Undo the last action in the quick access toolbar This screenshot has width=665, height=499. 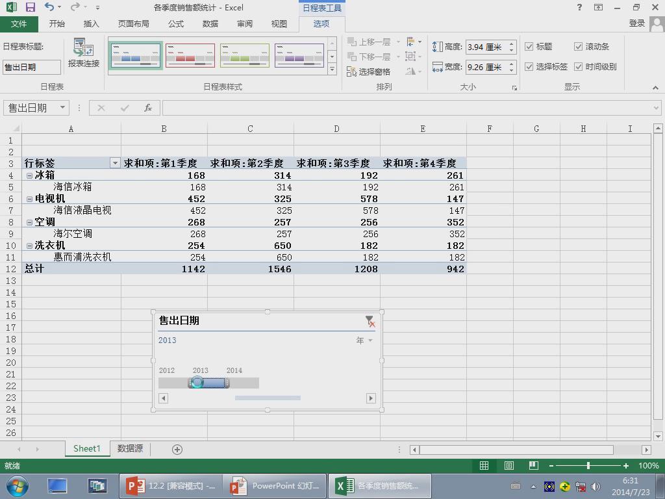pyautogui.click(x=49, y=7)
